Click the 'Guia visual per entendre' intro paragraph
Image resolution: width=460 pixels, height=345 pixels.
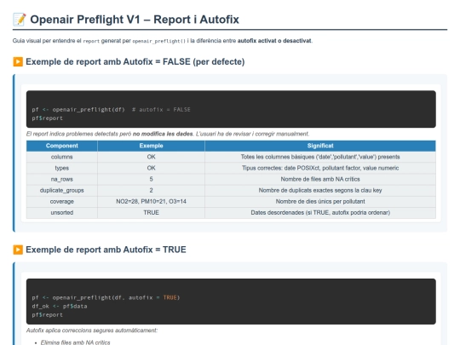[163, 41]
